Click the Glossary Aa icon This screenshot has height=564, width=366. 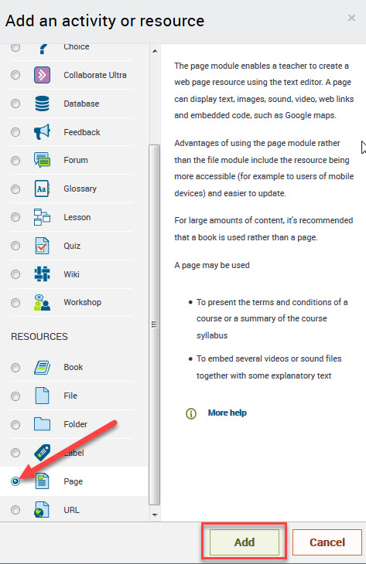pyautogui.click(x=42, y=189)
